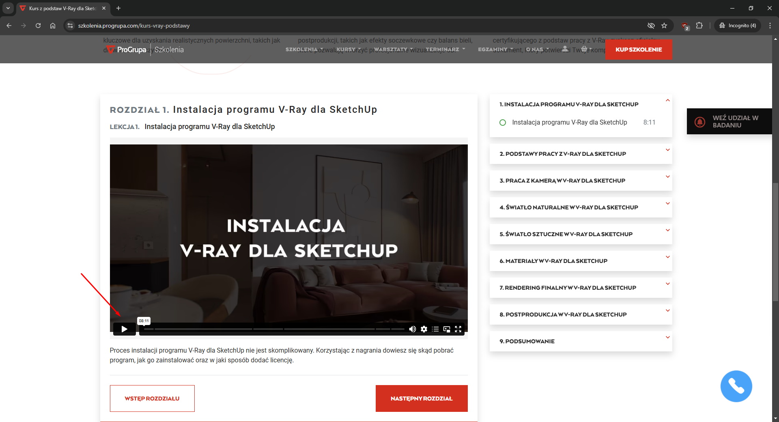Open the KURSY navigation menu
779x422 pixels.
pos(349,50)
